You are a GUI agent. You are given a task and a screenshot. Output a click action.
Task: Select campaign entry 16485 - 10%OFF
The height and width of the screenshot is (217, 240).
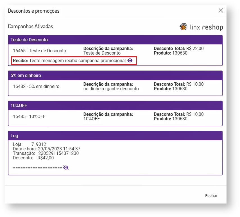(29, 117)
